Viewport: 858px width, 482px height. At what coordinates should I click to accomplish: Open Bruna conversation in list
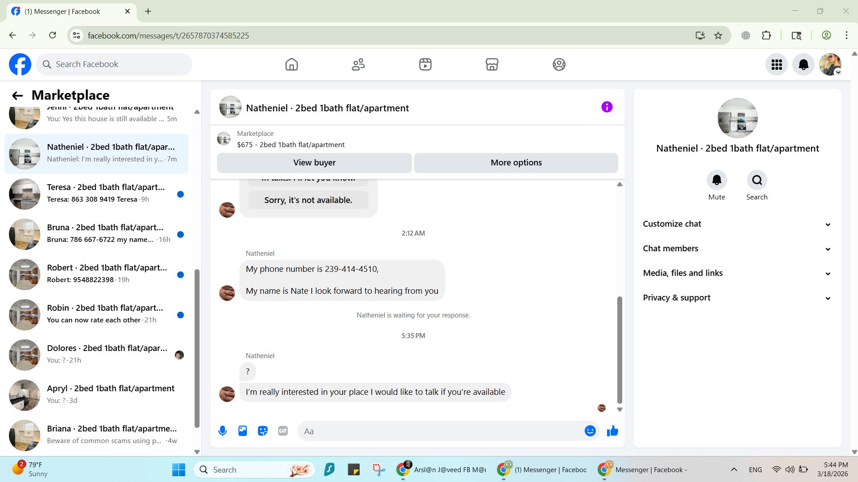pos(96,234)
